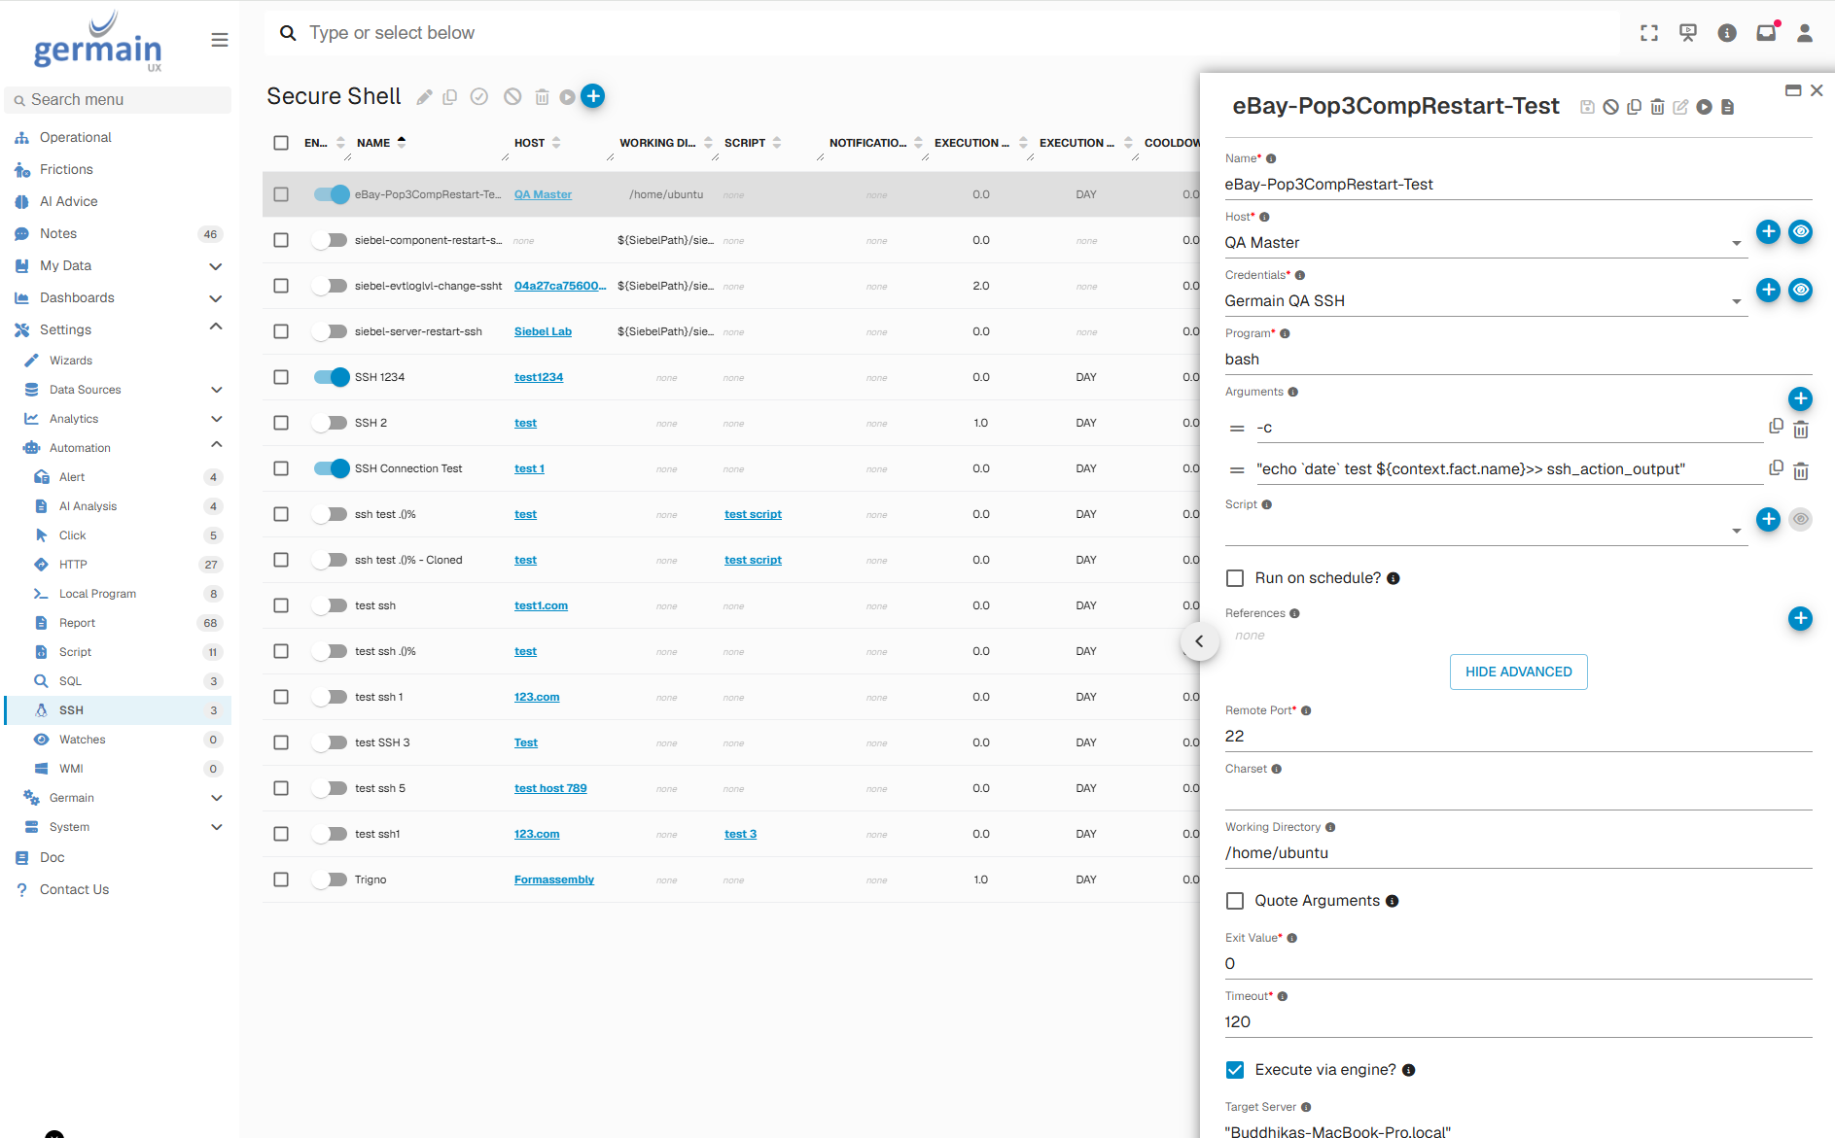
Task: Collapse the Automation submenu
Action: 217,445
